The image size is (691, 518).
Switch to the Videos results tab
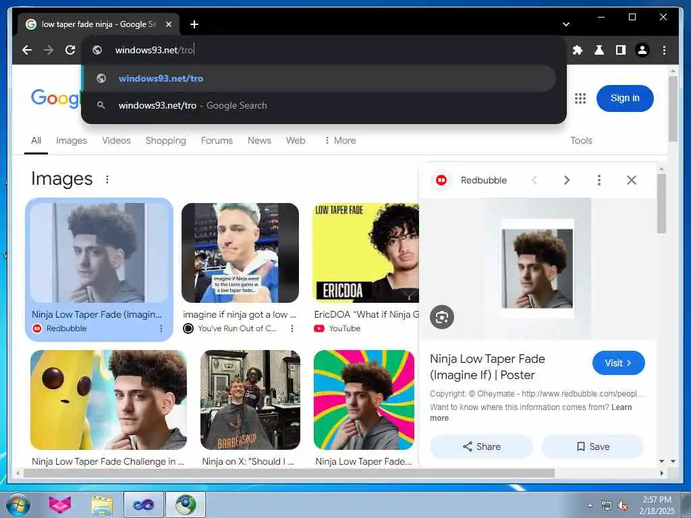tap(116, 140)
